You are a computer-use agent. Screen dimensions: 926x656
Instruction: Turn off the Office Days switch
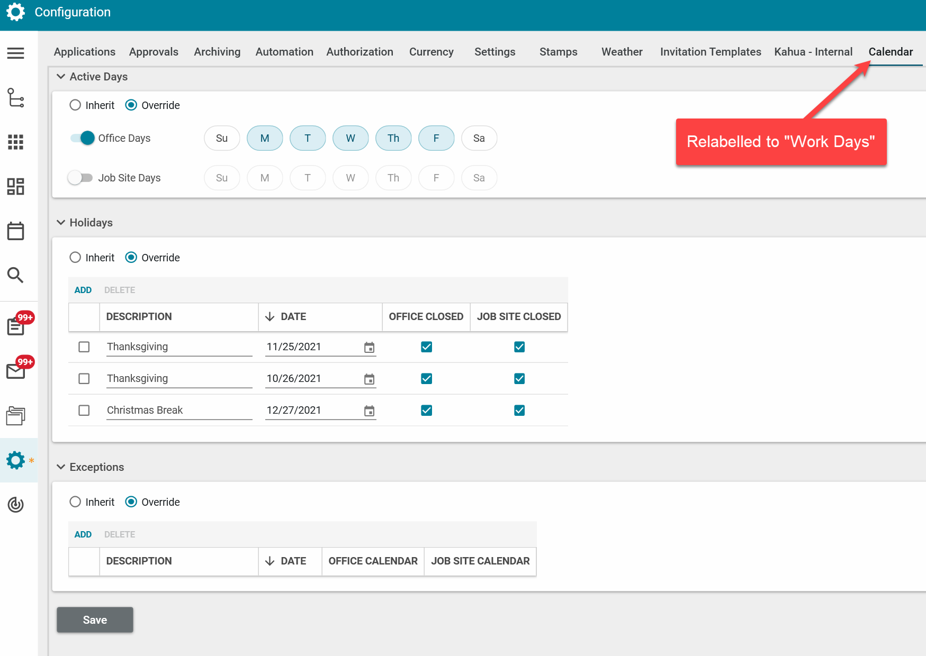(x=83, y=138)
